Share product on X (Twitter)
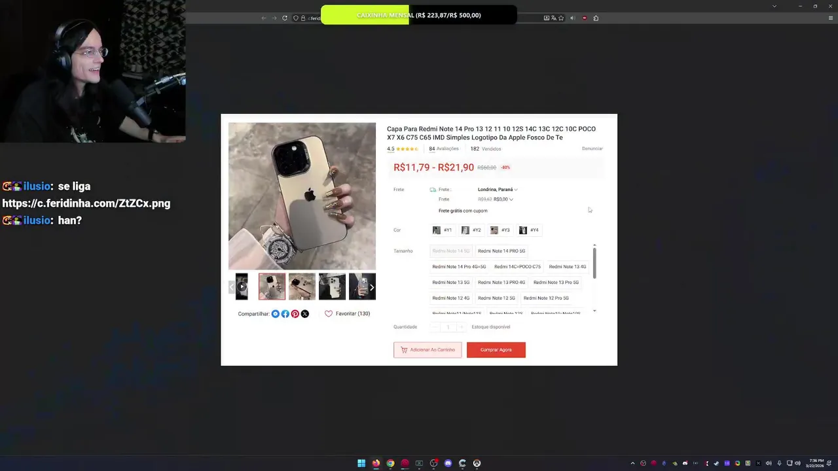The width and height of the screenshot is (838, 471). pyautogui.click(x=305, y=314)
